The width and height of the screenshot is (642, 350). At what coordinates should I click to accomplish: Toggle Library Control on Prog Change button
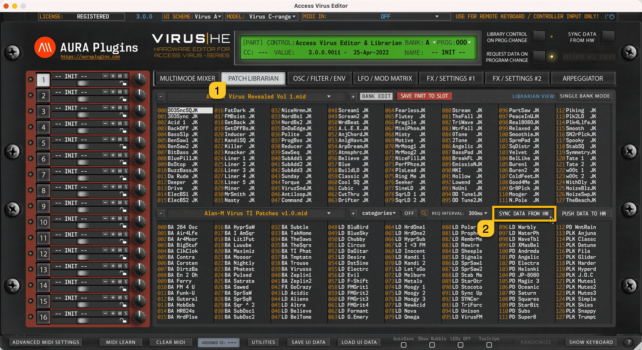pos(539,37)
